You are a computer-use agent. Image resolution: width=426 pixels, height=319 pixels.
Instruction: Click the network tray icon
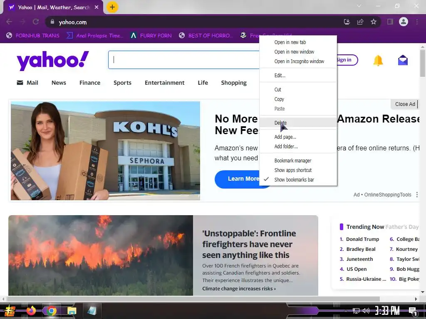pyautogui.click(x=356, y=311)
